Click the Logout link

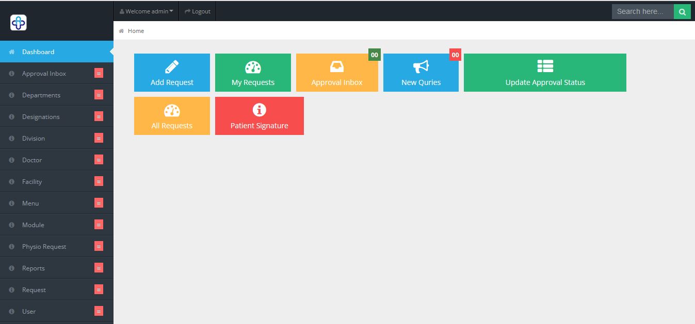198,11
